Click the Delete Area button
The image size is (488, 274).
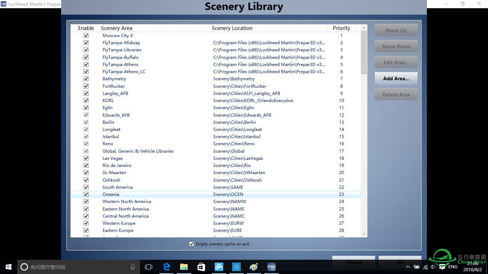(396, 95)
